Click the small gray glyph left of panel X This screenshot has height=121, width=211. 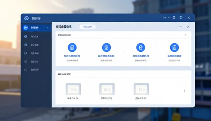tap(180, 27)
